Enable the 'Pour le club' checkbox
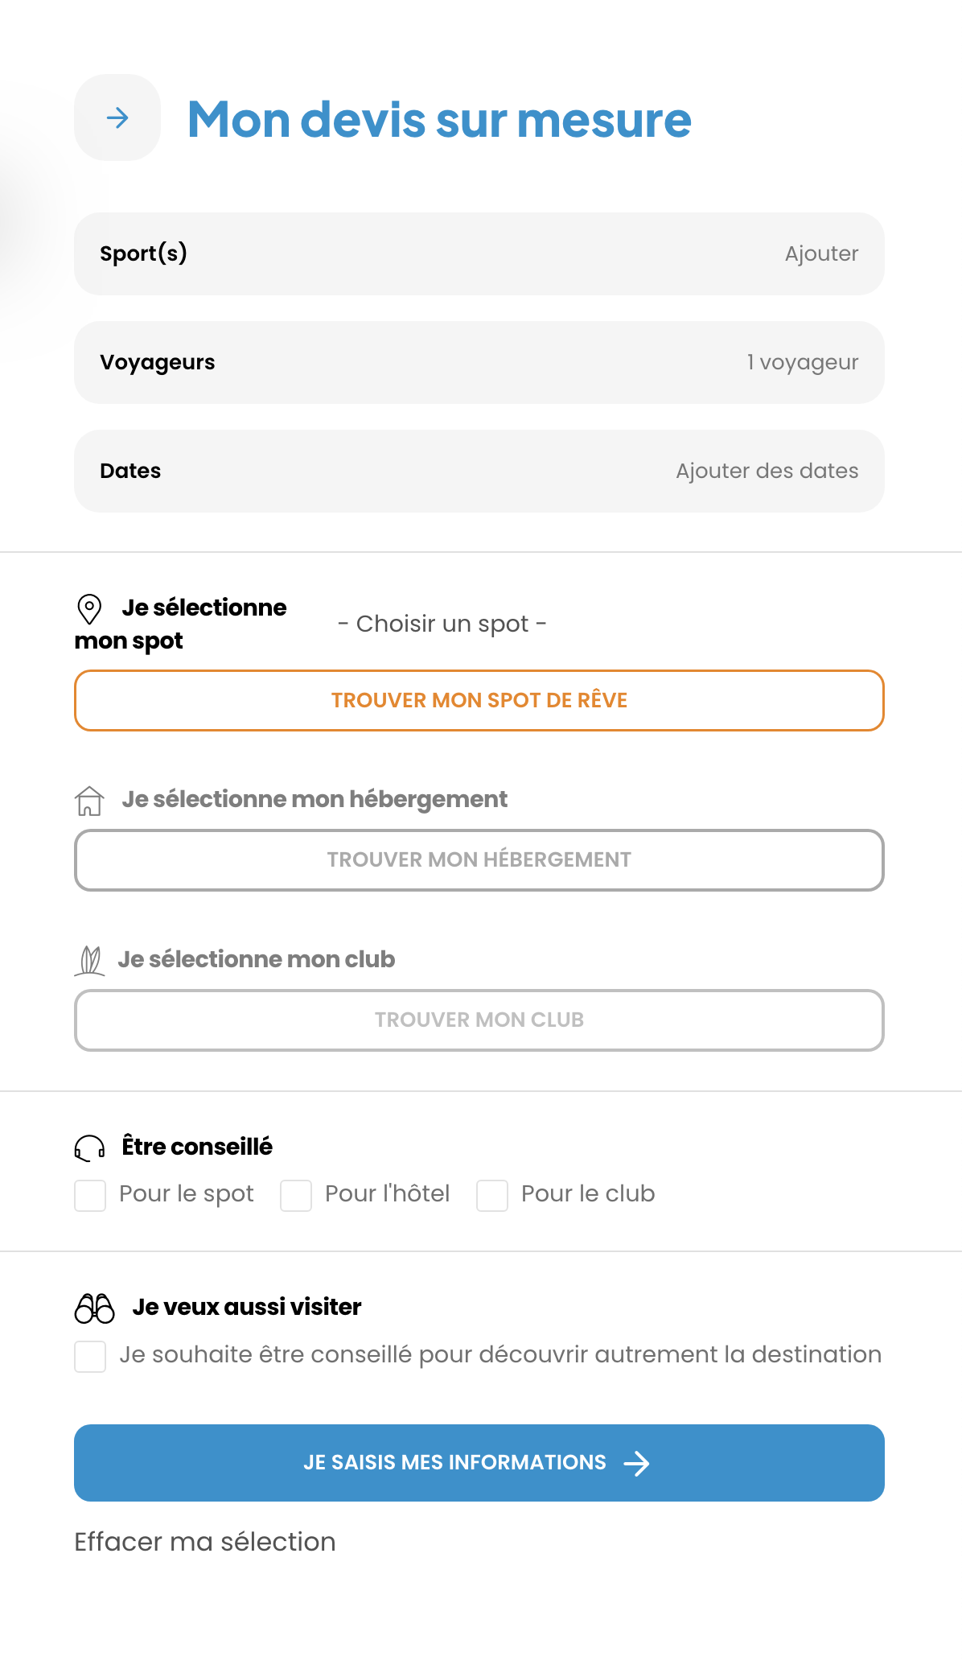 [x=492, y=1196]
